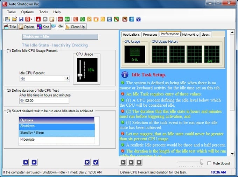Viewport: 238px width, 177px height.
Task: Click the gray gear settings icon
Action: point(45,19)
